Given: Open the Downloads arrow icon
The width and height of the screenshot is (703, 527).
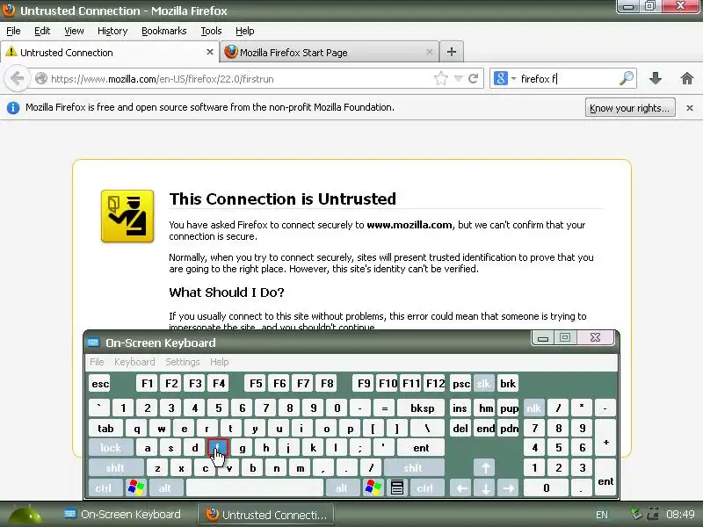Looking at the screenshot, I should tap(656, 78).
